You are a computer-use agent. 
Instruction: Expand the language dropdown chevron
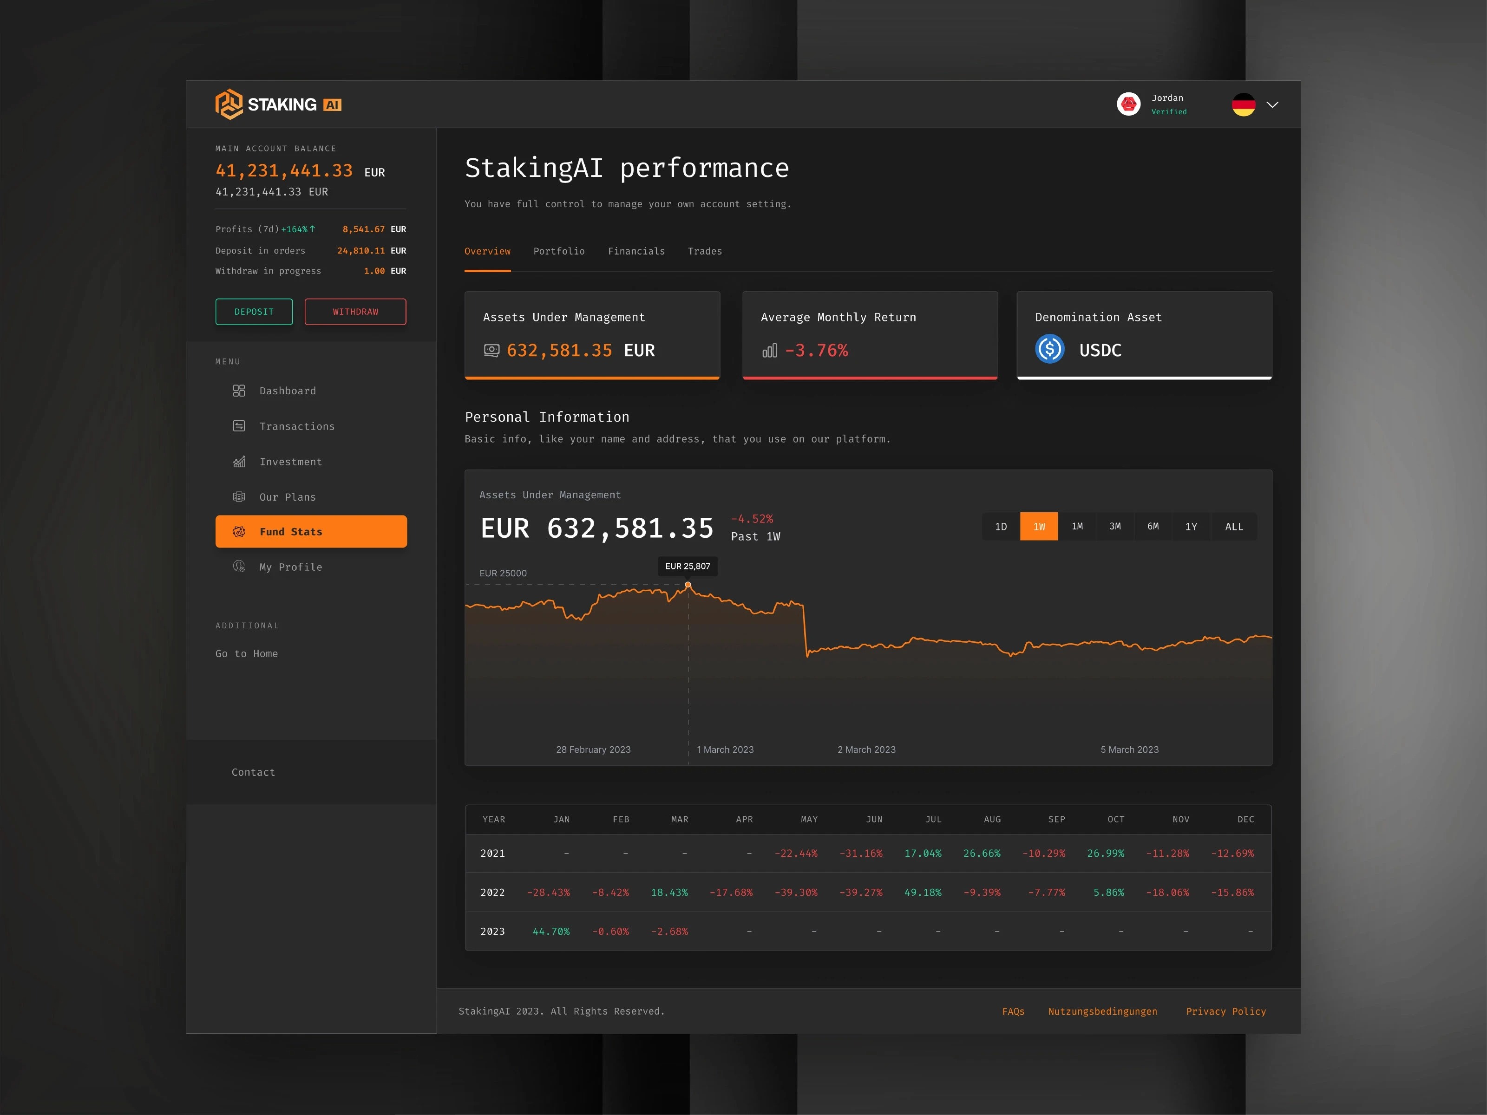tap(1272, 105)
